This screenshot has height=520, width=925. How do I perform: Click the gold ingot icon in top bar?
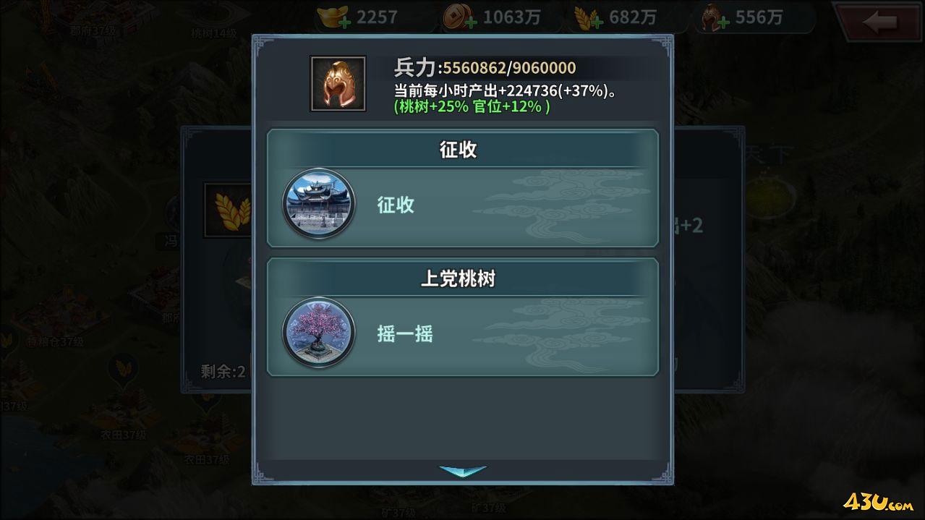pyautogui.click(x=333, y=17)
